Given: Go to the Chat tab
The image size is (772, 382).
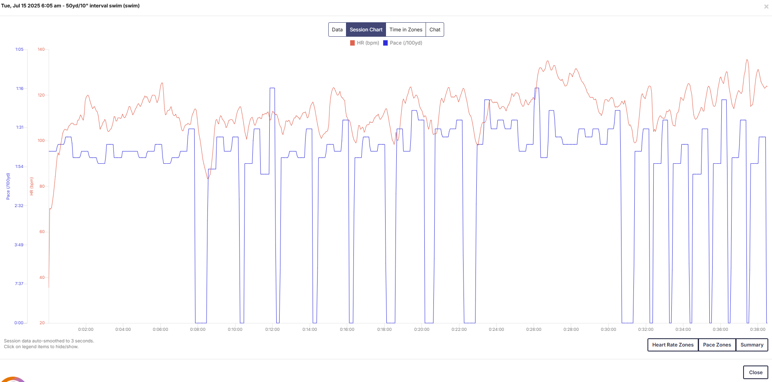Looking at the screenshot, I should [x=435, y=30].
